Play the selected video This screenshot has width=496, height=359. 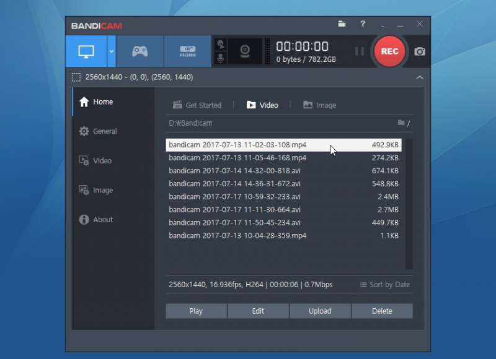(x=196, y=311)
